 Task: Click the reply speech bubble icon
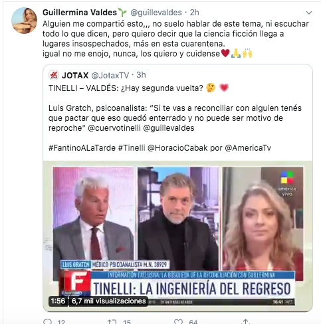pyautogui.click(x=48, y=321)
